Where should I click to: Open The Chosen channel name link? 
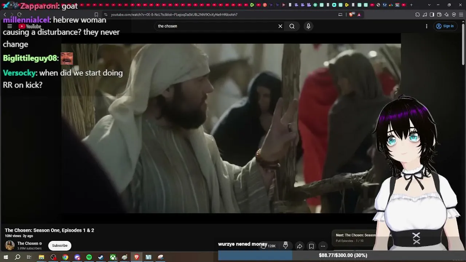pyautogui.click(x=28, y=243)
